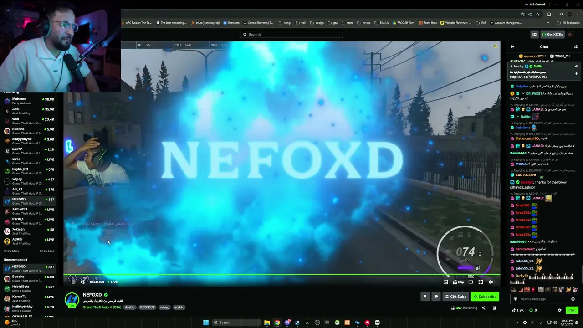Screen dimensions: 583x328
Task: Expand the pinned message with down arrow
Action: click(576, 73)
